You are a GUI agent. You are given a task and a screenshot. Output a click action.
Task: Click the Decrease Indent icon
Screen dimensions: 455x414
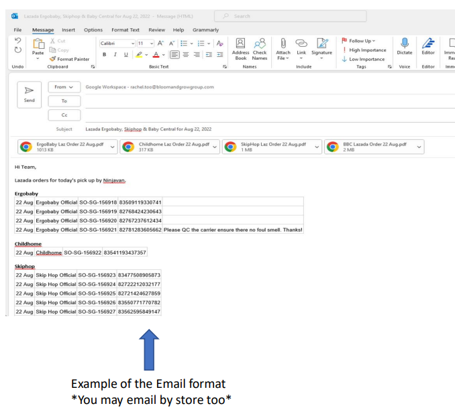click(x=209, y=54)
